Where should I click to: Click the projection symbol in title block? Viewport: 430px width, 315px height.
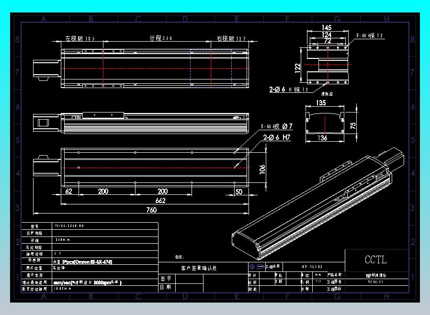click(256, 267)
